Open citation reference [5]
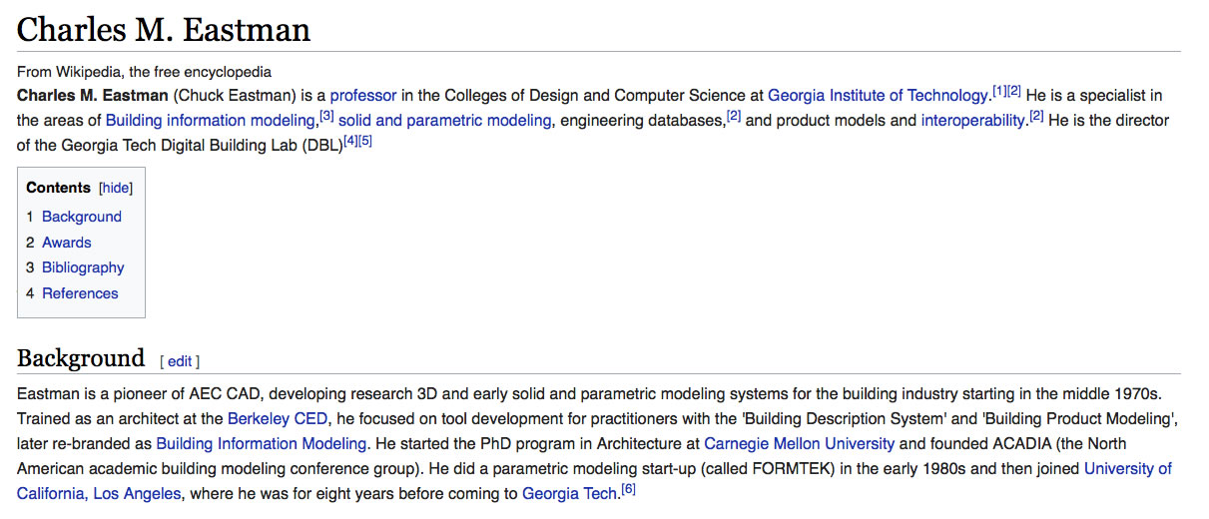The width and height of the screenshot is (1209, 519). pyautogui.click(x=365, y=141)
